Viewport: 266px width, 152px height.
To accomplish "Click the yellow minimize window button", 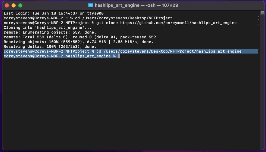I will [x=14, y=5].
